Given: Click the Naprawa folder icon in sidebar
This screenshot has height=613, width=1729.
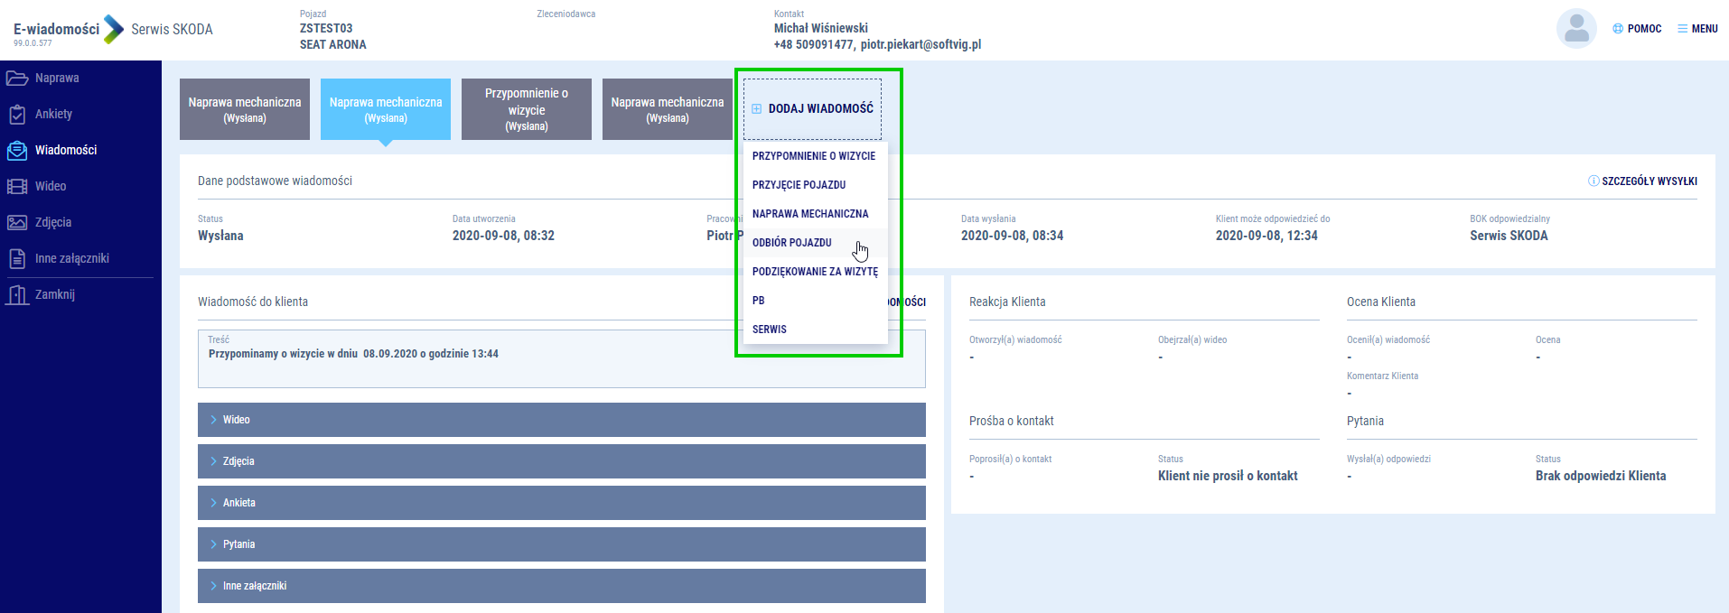Looking at the screenshot, I should pos(17,79).
